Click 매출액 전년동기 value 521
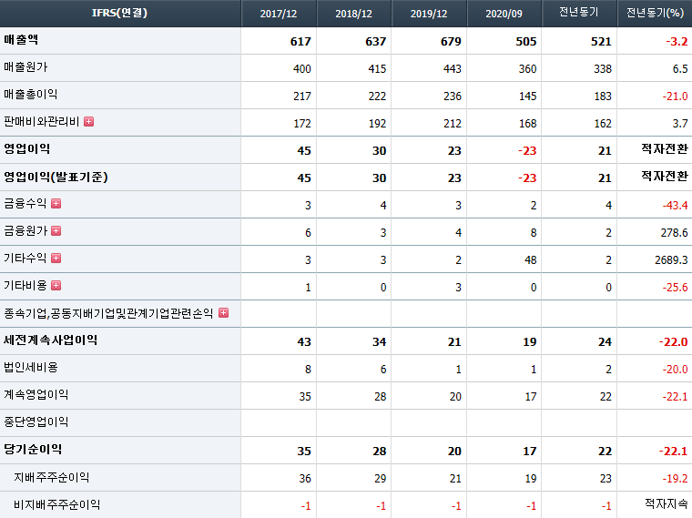The image size is (692, 518). 601,42
